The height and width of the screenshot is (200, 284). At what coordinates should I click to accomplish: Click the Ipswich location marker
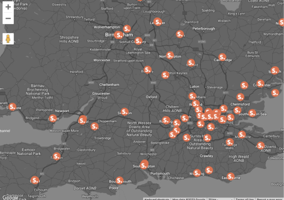tap(274, 70)
